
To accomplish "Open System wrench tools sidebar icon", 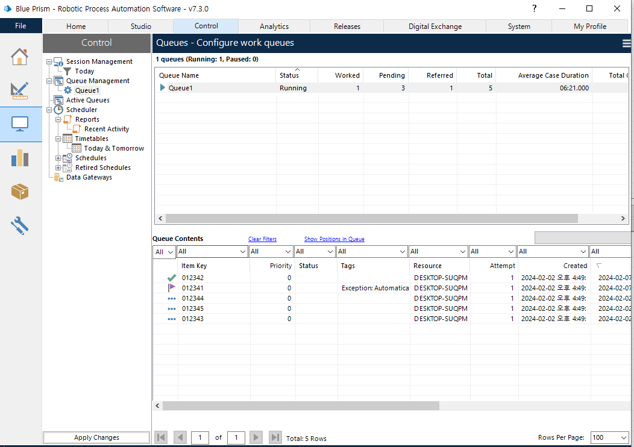I will (x=19, y=225).
